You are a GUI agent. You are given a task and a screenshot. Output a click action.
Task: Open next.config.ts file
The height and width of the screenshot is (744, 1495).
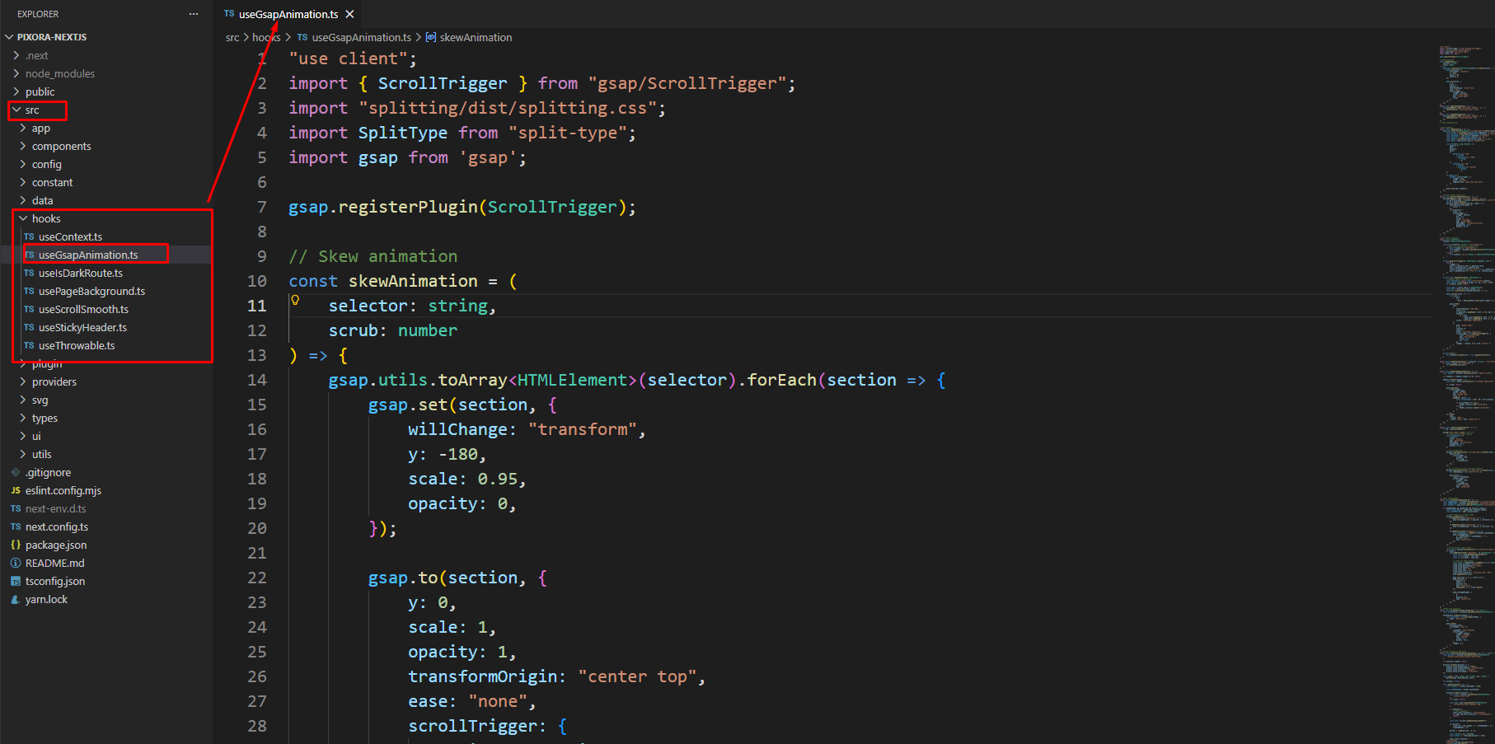56,526
